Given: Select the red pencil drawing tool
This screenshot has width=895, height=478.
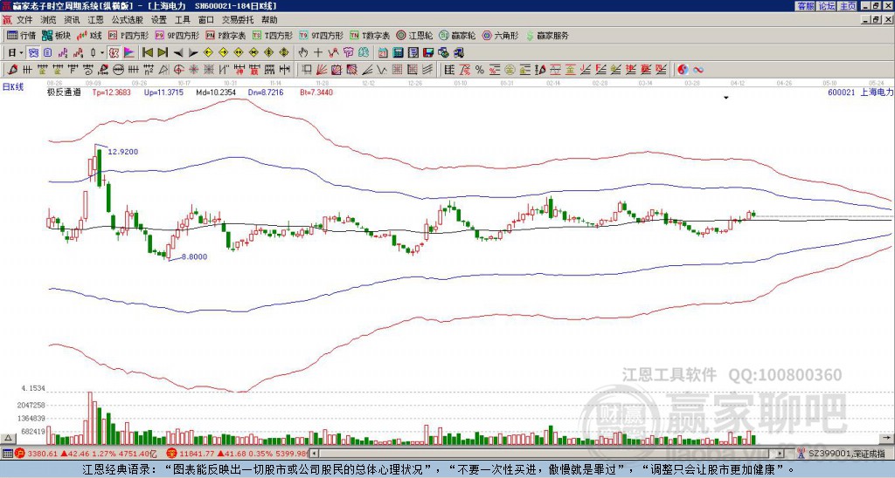Looking at the screenshot, I should [11, 70].
